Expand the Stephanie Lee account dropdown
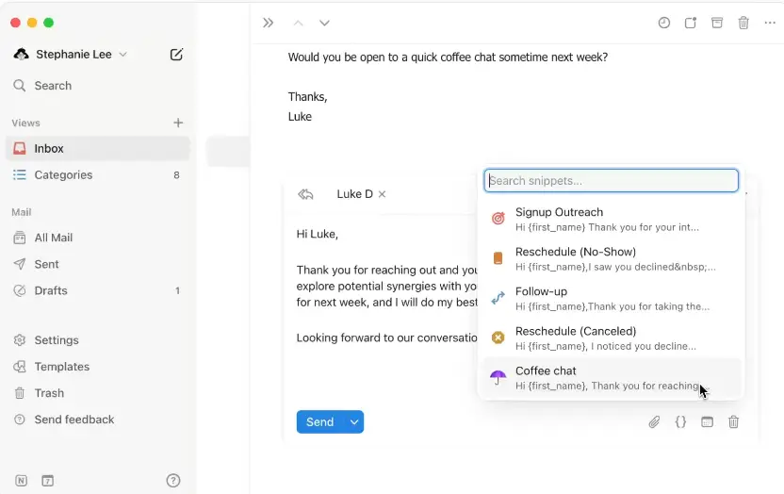 (x=123, y=55)
